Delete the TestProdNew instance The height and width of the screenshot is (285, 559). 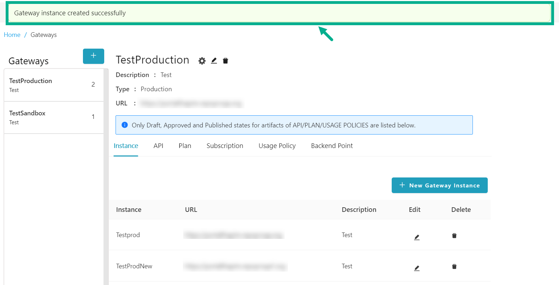click(x=454, y=267)
